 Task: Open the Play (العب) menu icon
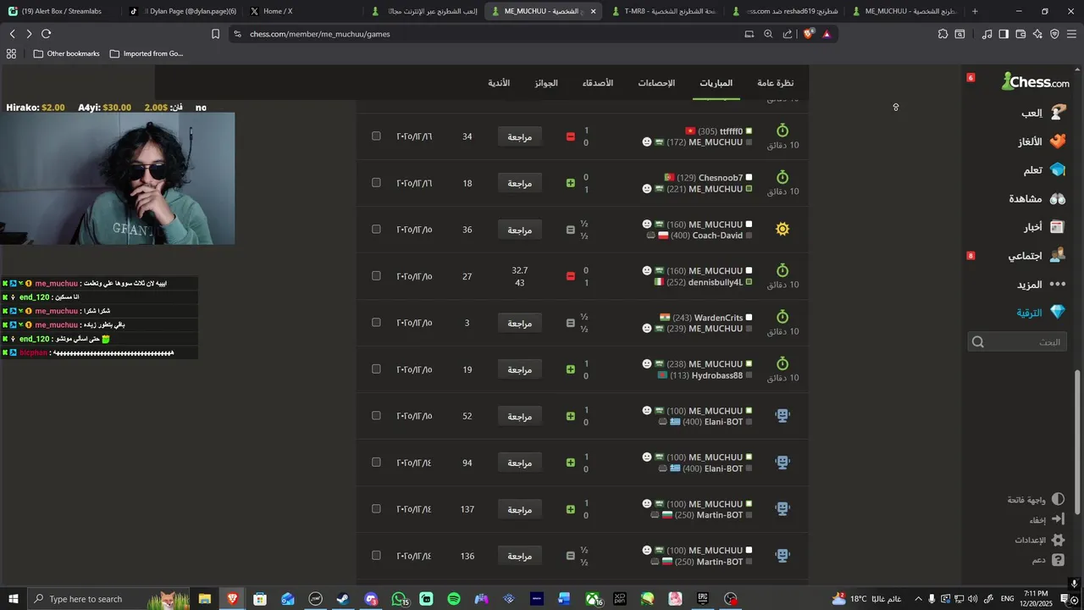pos(1057,113)
